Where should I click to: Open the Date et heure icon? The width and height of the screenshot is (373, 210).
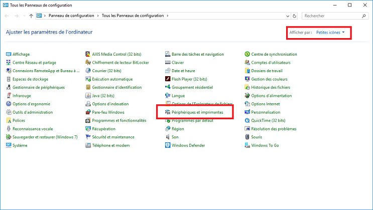pyautogui.click(x=168, y=71)
